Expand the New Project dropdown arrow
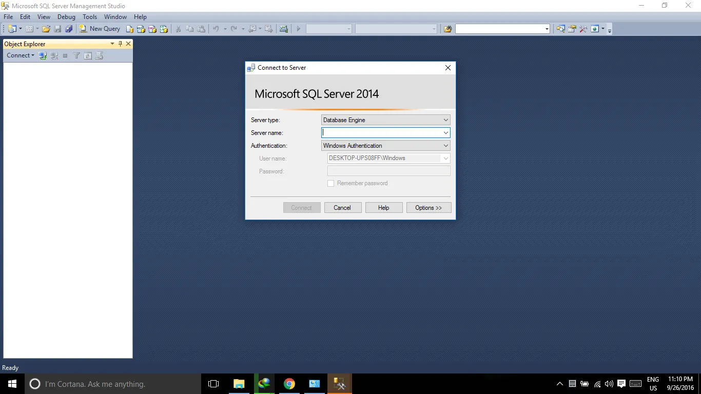Viewport: 701px width, 394px height. coord(21,29)
